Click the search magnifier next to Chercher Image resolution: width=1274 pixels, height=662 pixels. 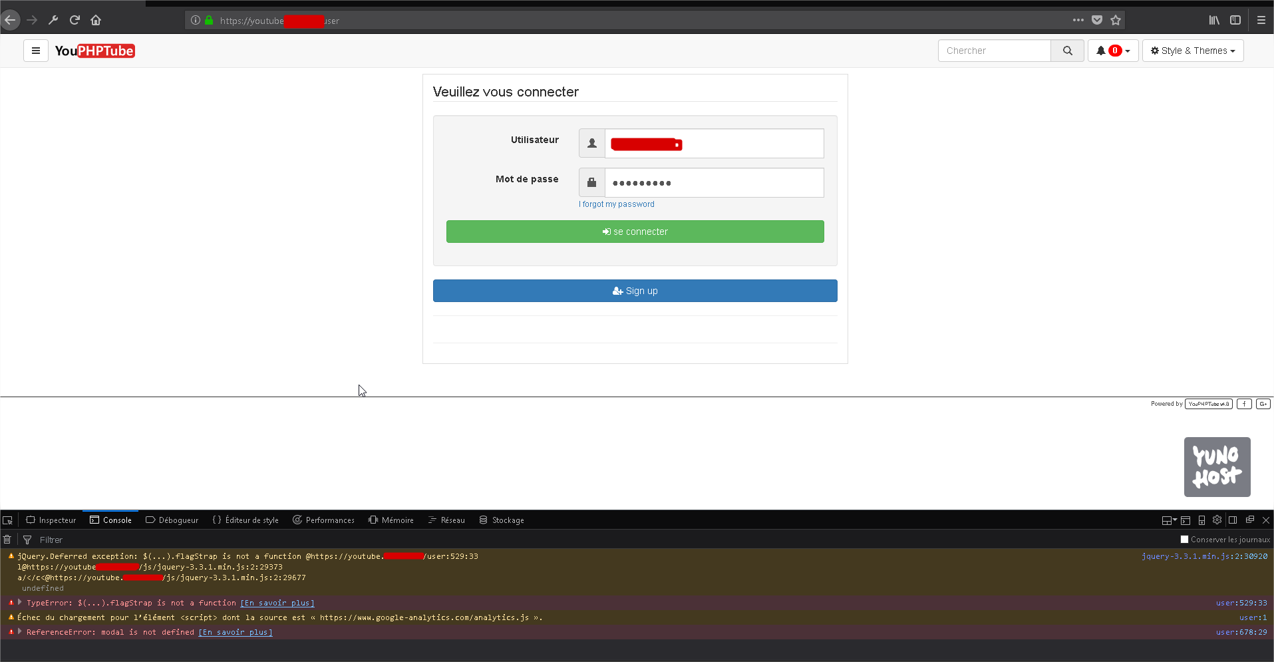[1068, 50]
